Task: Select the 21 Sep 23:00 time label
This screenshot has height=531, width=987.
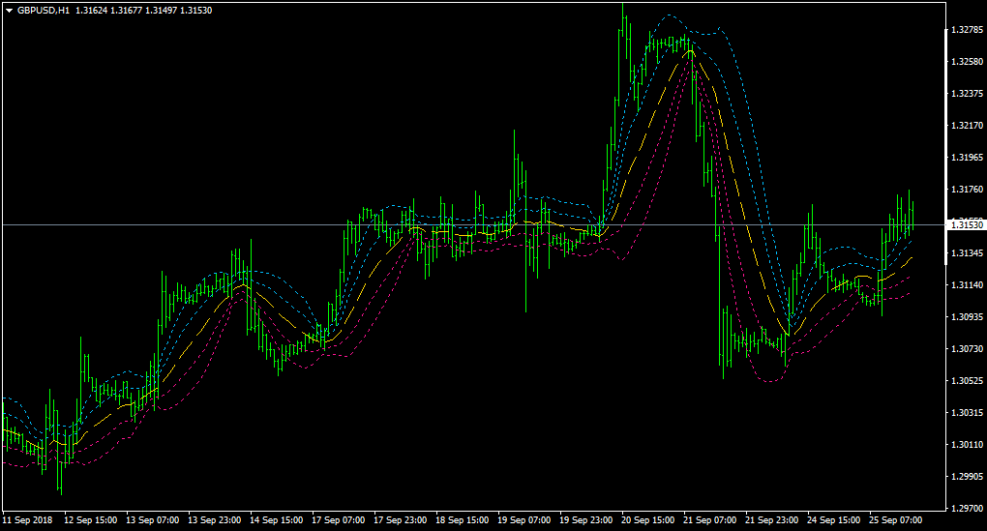Action: pyautogui.click(x=772, y=520)
